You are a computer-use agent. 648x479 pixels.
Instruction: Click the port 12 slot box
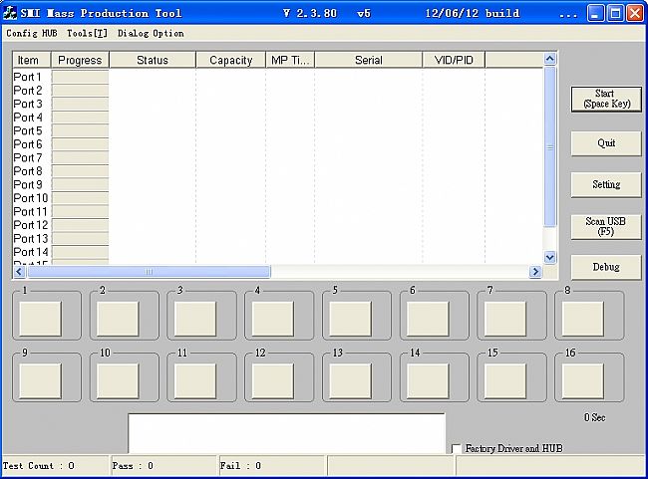273,380
